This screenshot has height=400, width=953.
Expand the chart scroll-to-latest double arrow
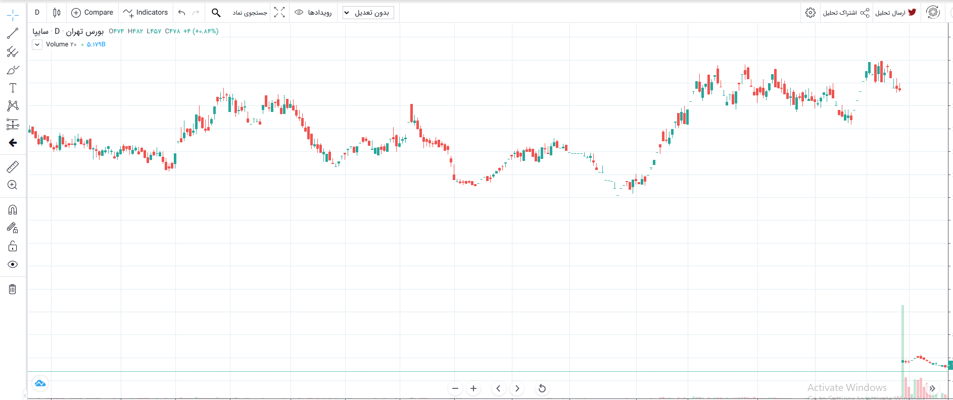(x=932, y=388)
